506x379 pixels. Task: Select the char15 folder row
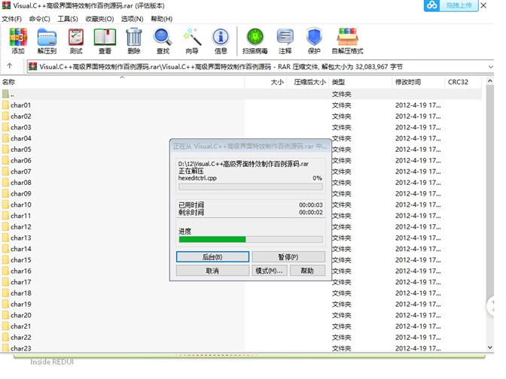coord(242,259)
